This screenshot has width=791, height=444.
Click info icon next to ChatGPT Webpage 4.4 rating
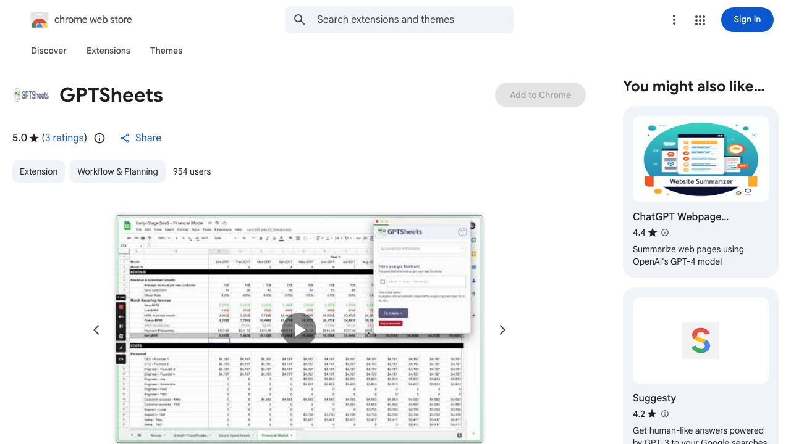(x=665, y=232)
